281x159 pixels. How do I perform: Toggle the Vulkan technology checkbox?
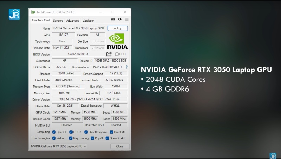tap(54, 138)
